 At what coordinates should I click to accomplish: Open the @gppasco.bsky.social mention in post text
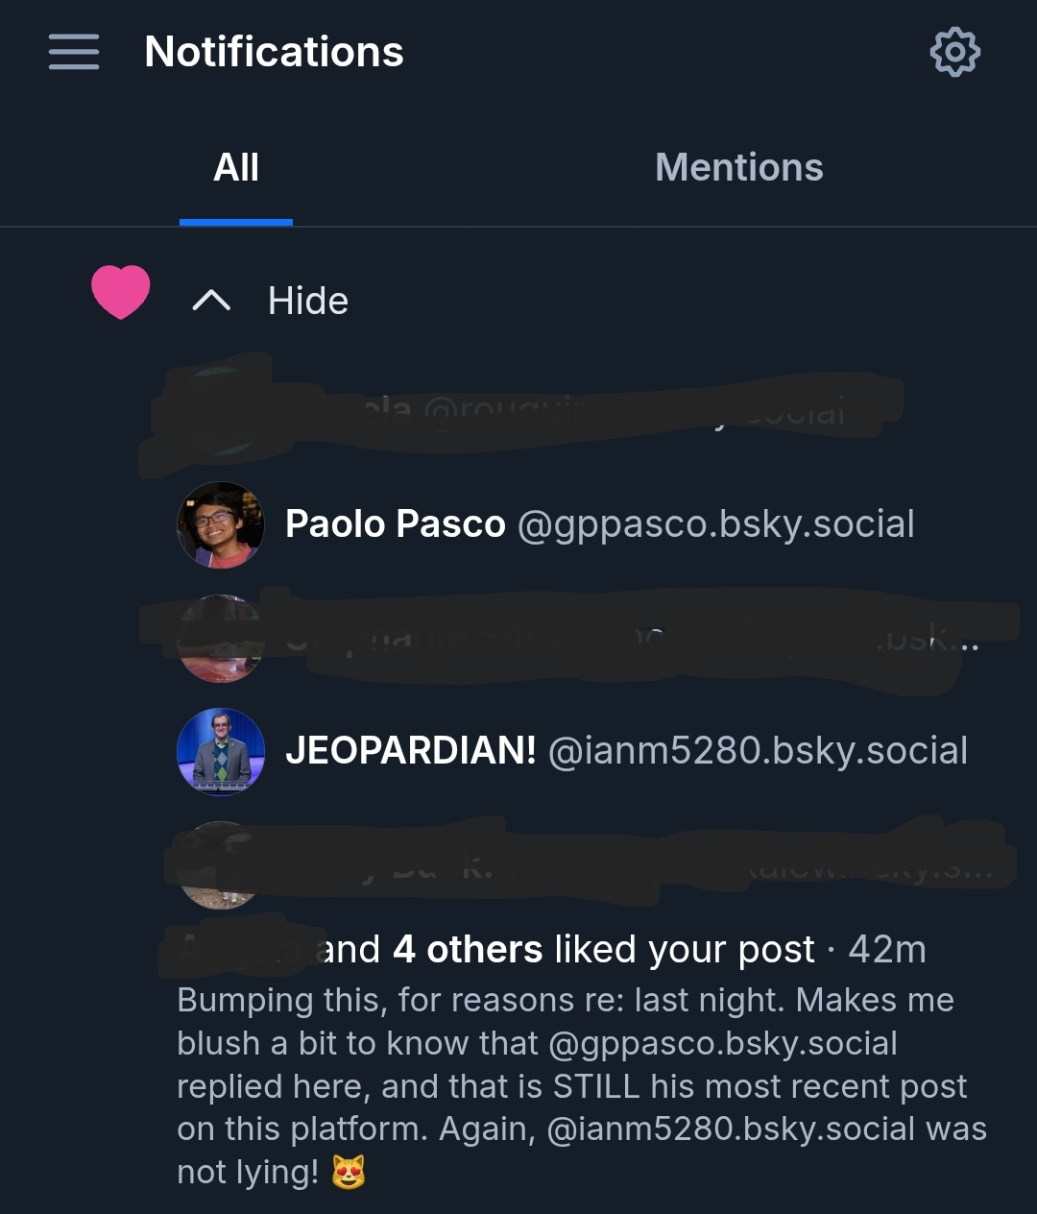[x=722, y=1043]
